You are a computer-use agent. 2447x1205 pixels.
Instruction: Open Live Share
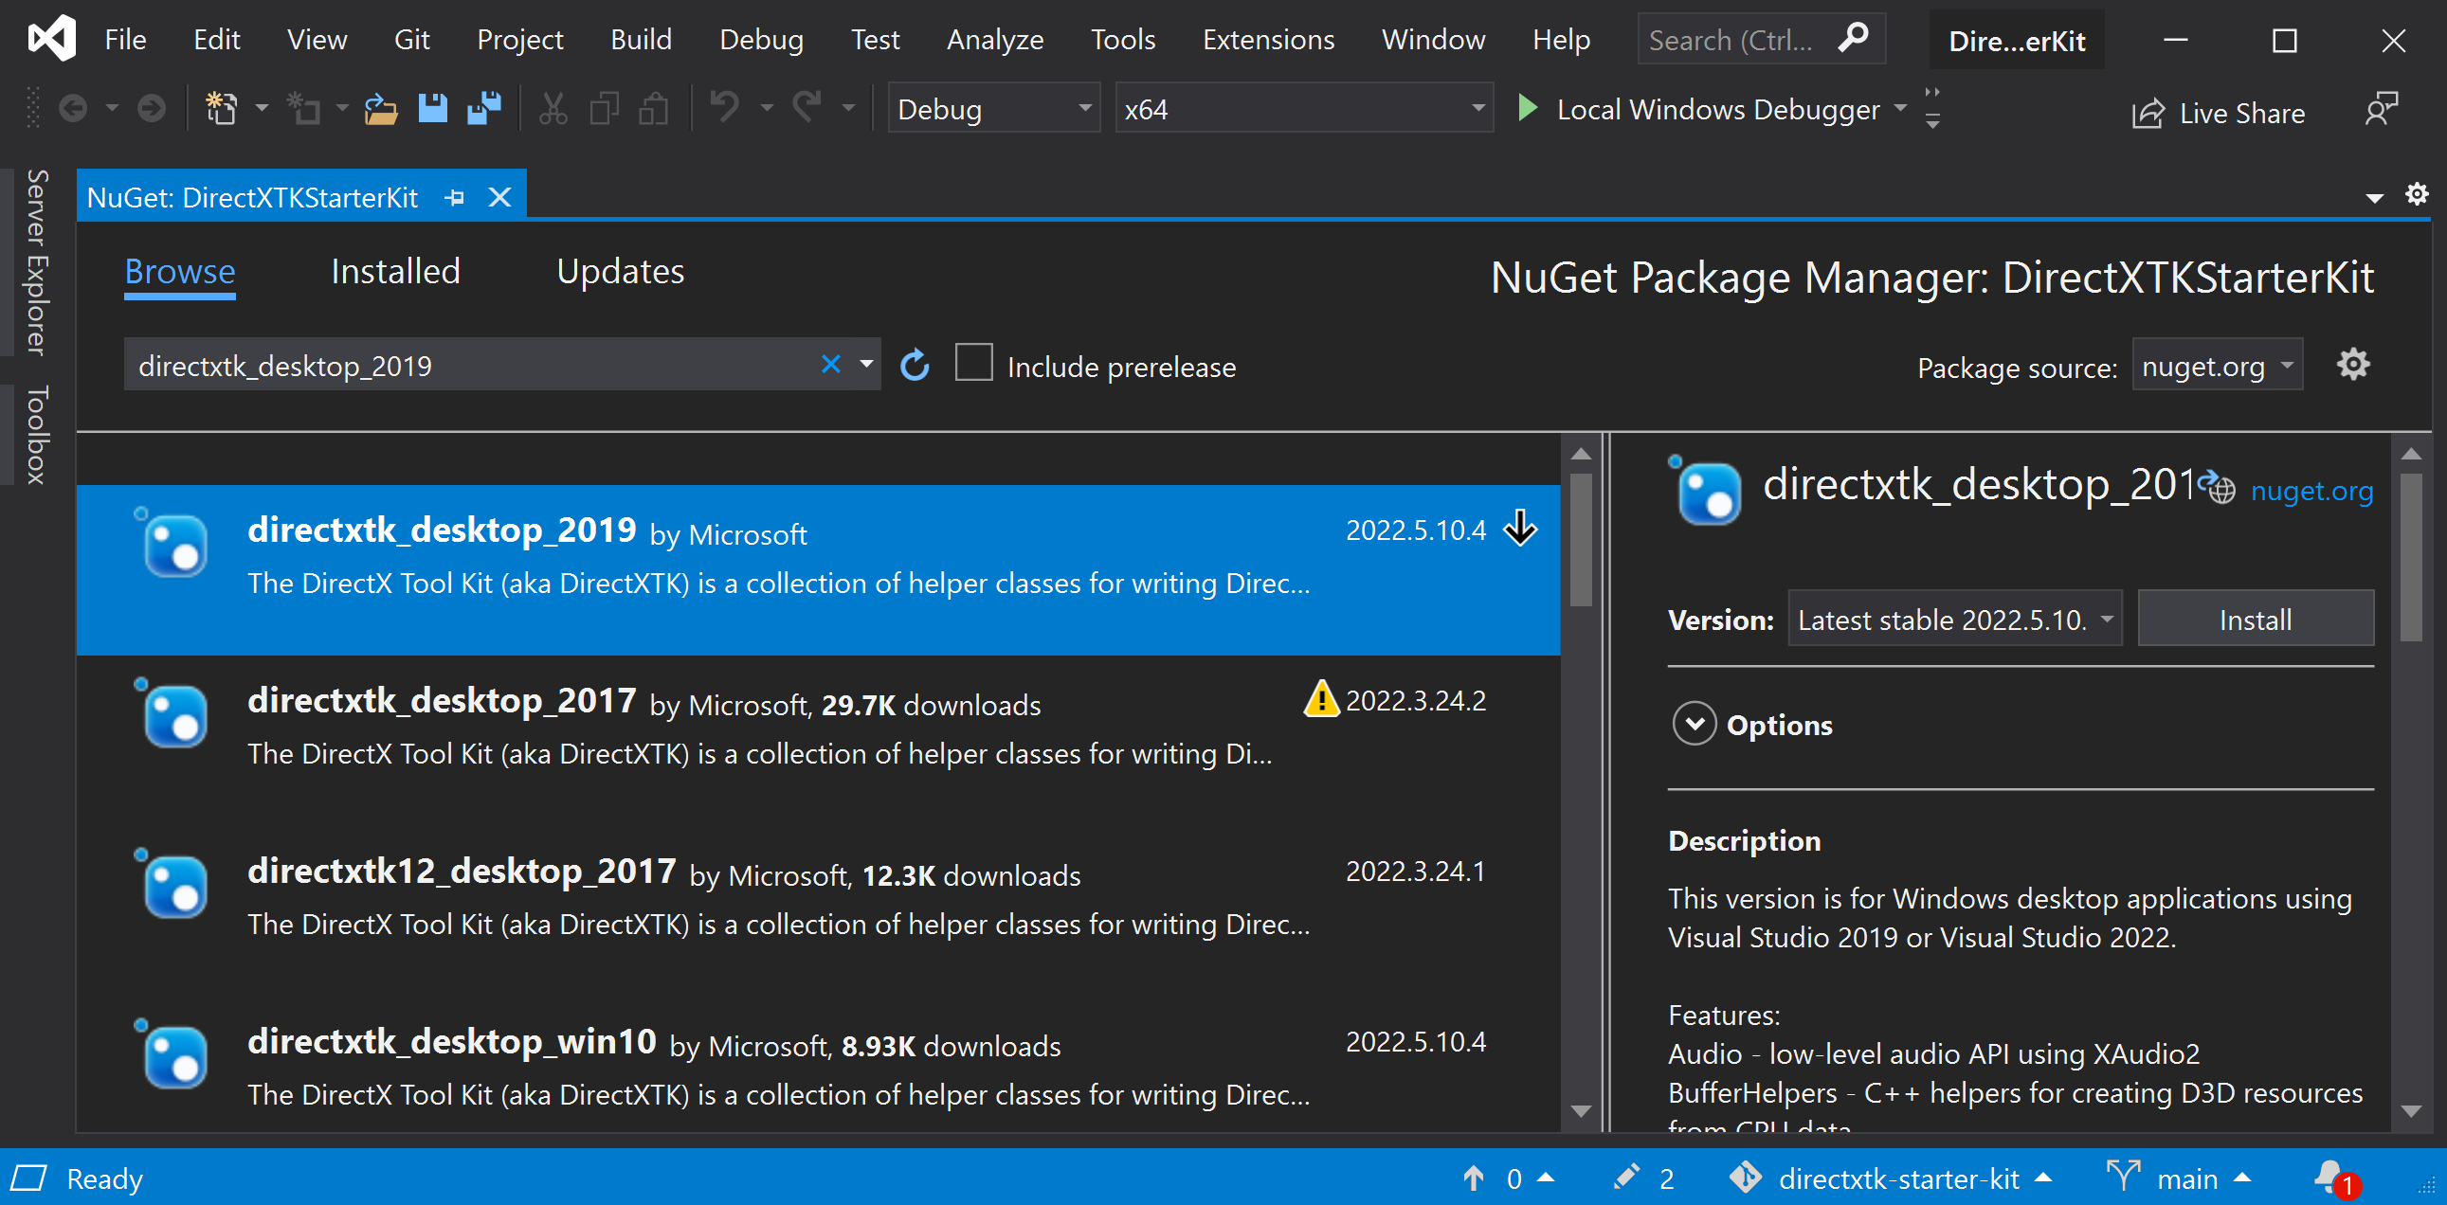tap(2218, 113)
